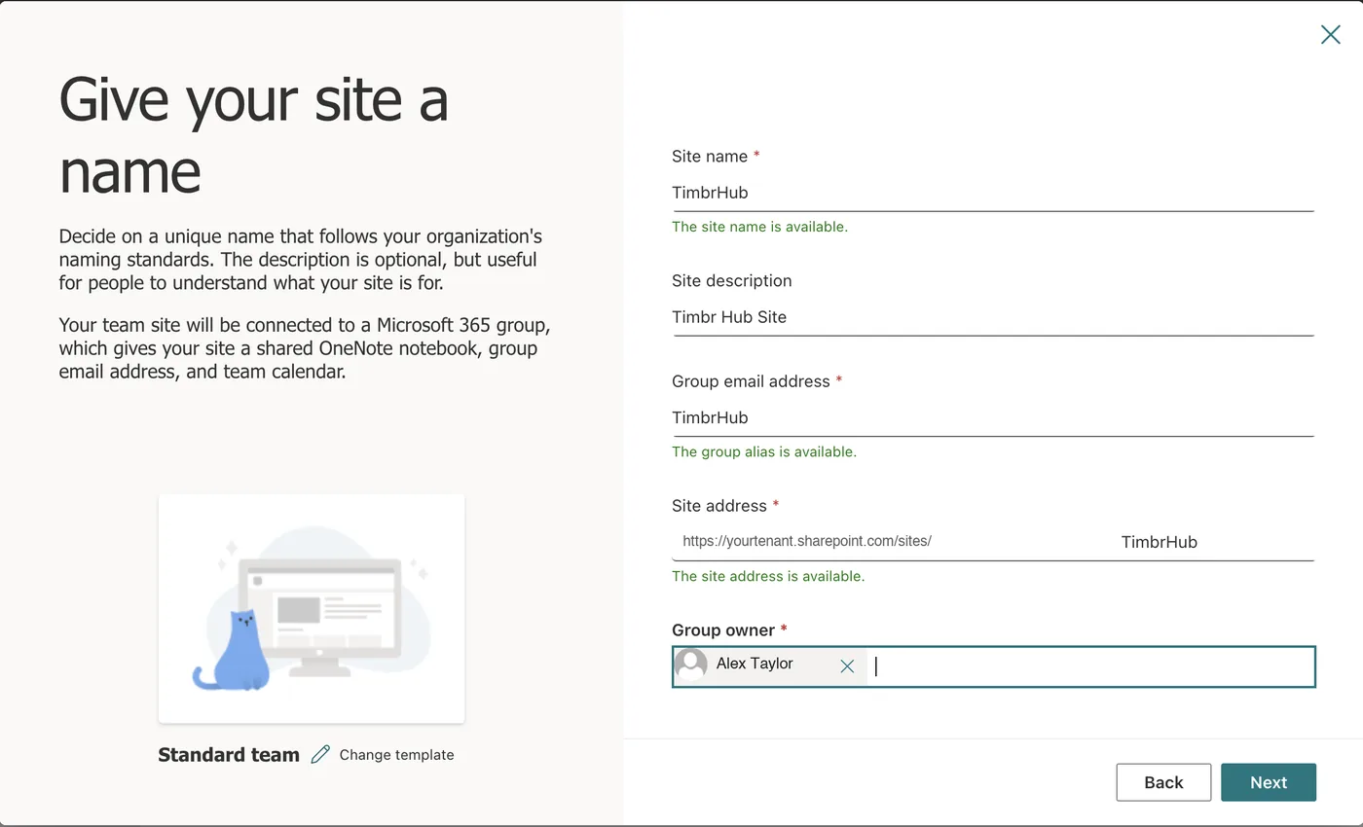Click the Site description label

[x=732, y=281]
